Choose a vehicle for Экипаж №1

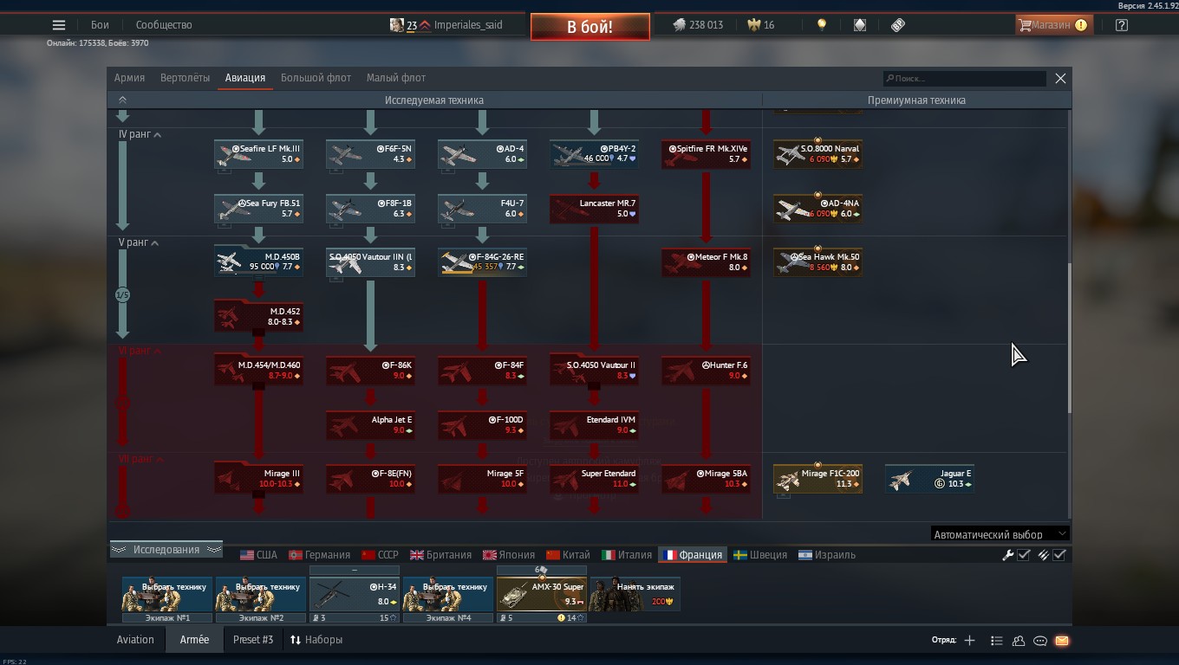(167, 594)
